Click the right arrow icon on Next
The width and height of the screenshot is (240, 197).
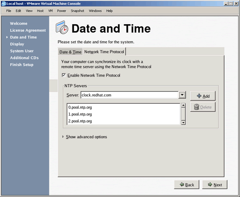tap(210, 184)
